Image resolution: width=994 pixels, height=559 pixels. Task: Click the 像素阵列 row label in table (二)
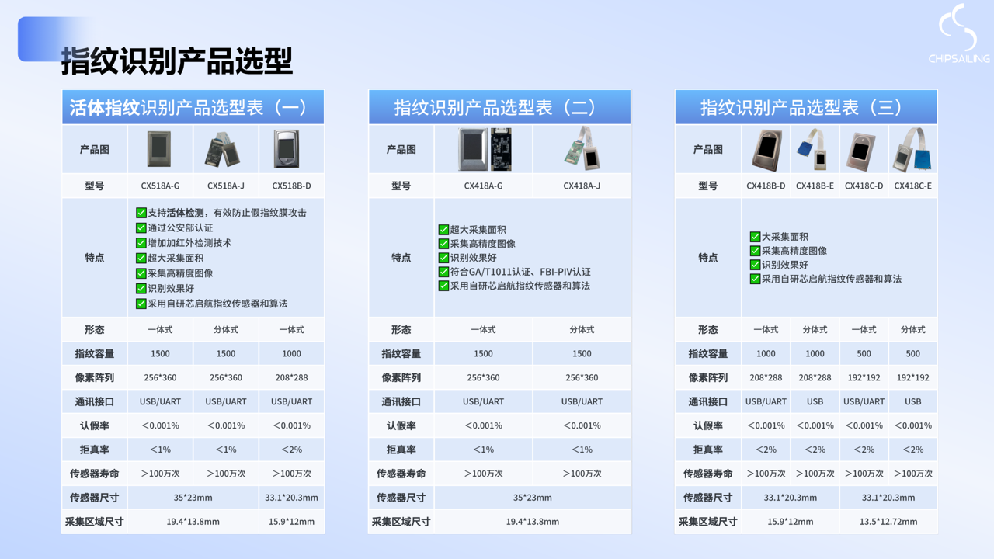coord(401,378)
